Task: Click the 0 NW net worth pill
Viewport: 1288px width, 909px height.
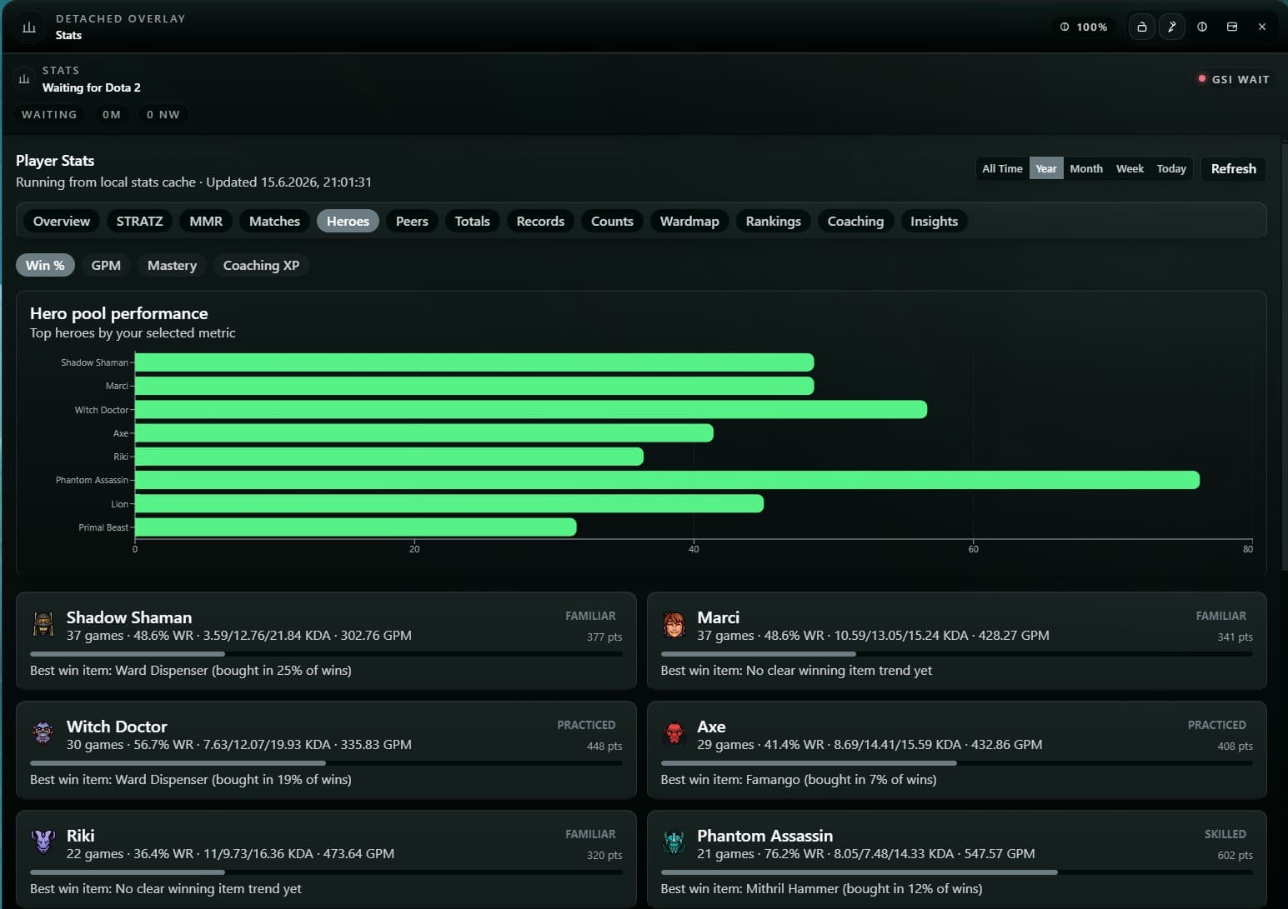Action: pyautogui.click(x=163, y=114)
